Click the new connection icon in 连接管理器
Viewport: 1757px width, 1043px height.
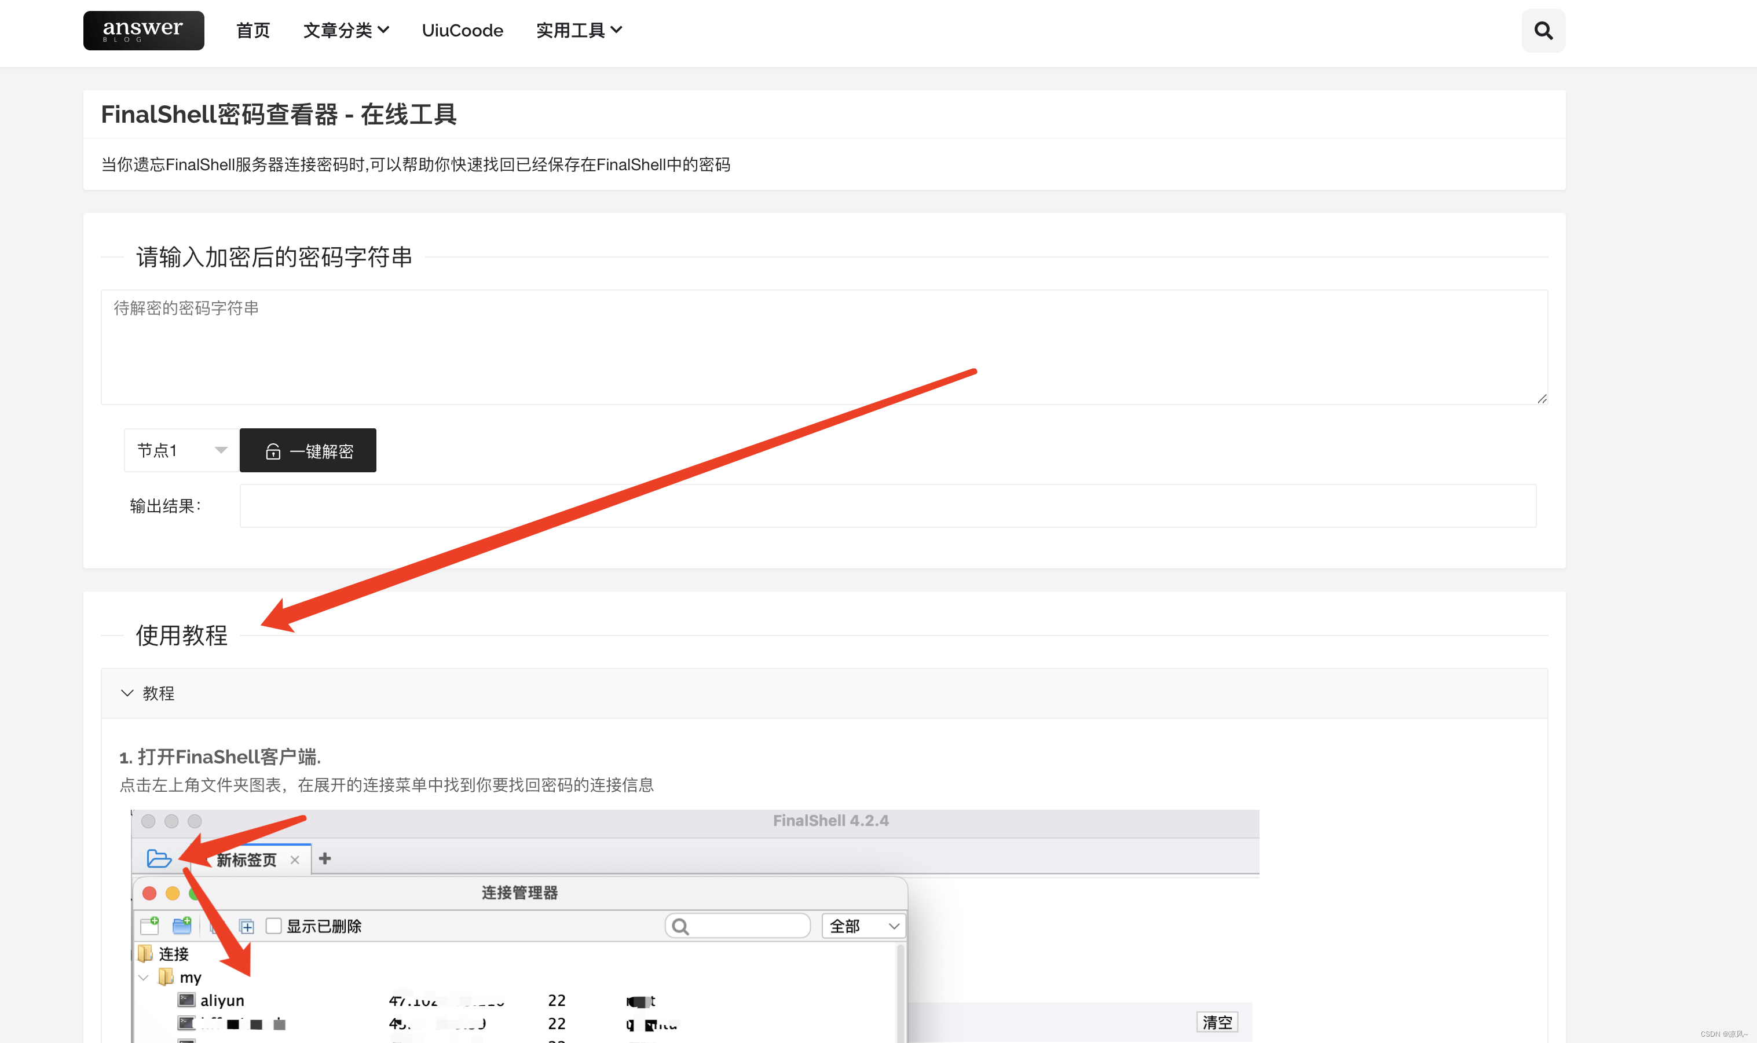pos(149,925)
